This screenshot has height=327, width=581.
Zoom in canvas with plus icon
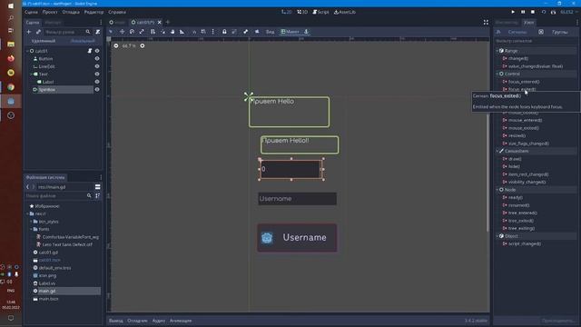pyautogui.click(x=143, y=45)
